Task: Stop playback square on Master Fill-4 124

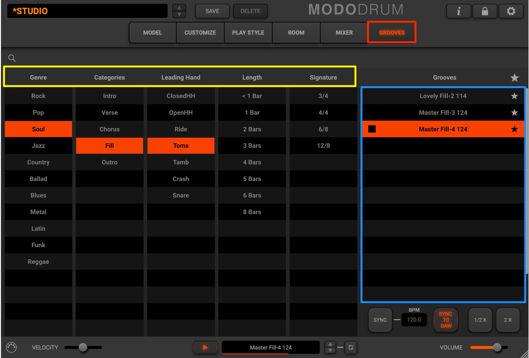Action: (372, 129)
